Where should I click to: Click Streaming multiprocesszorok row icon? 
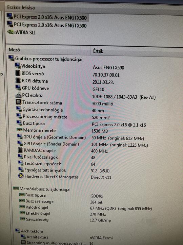tap(23, 243)
